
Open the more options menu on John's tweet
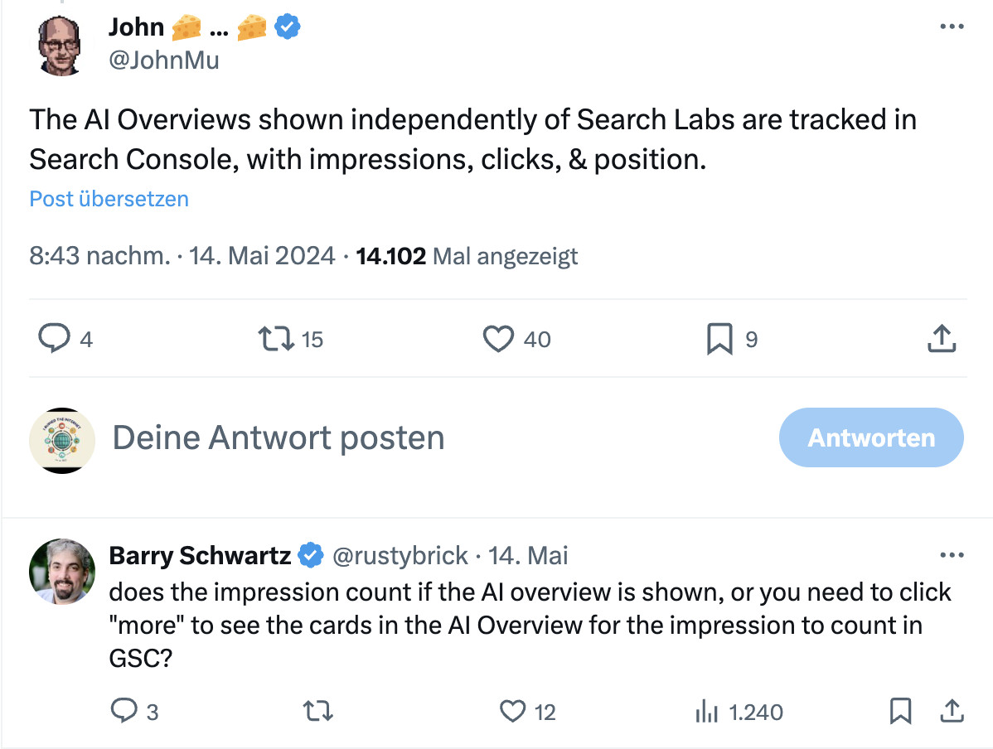tap(952, 27)
